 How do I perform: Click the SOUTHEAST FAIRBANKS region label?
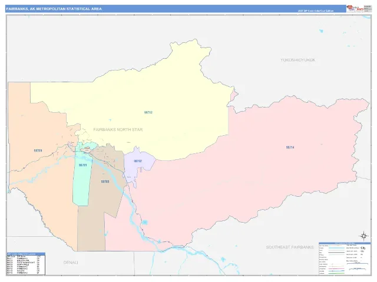(290, 247)
